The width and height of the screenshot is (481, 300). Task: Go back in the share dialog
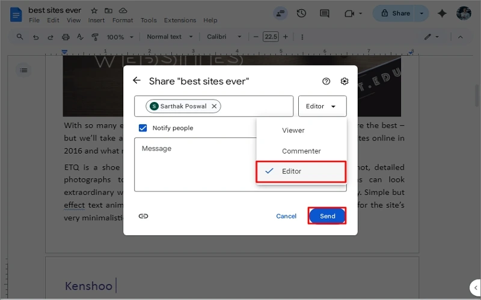click(x=136, y=80)
